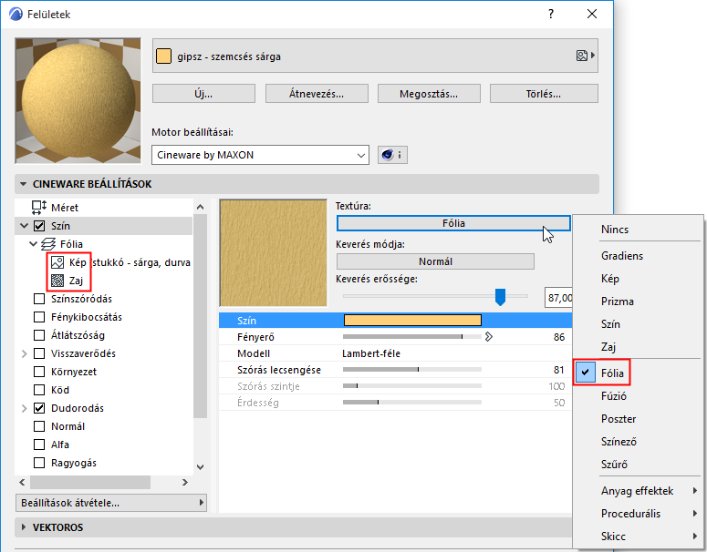Open the Procedurális submenu
Screen dimensions: 707x552
(630, 514)
